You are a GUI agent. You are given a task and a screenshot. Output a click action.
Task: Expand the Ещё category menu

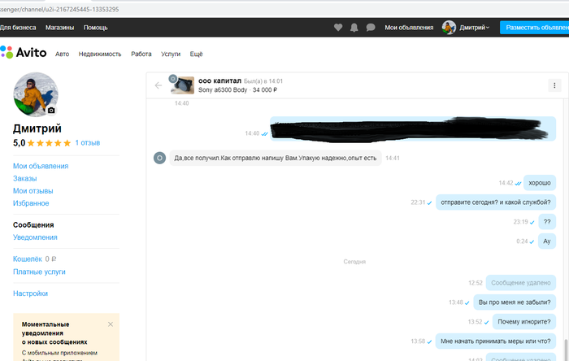pos(196,54)
